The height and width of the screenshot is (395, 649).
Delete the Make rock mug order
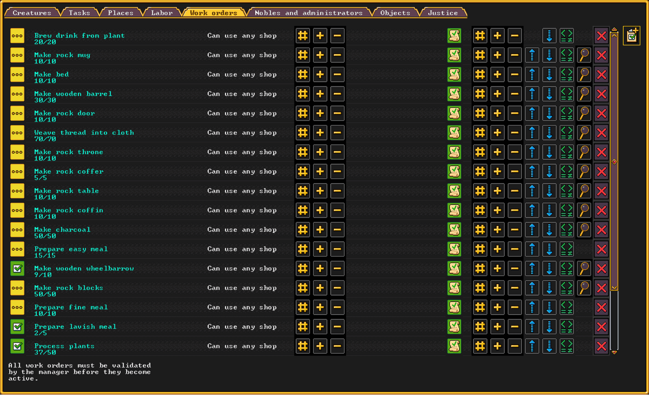point(601,55)
